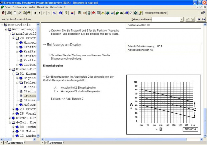Click the blank new page icon
This screenshot has height=145, width=207.
pyautogui.click(x=15, y=13)
